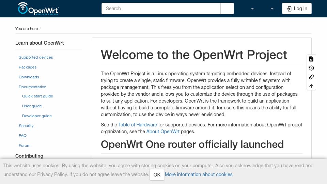Click the Contributing sidebar heading
327x184 pixels.
[x=29, y=156]
